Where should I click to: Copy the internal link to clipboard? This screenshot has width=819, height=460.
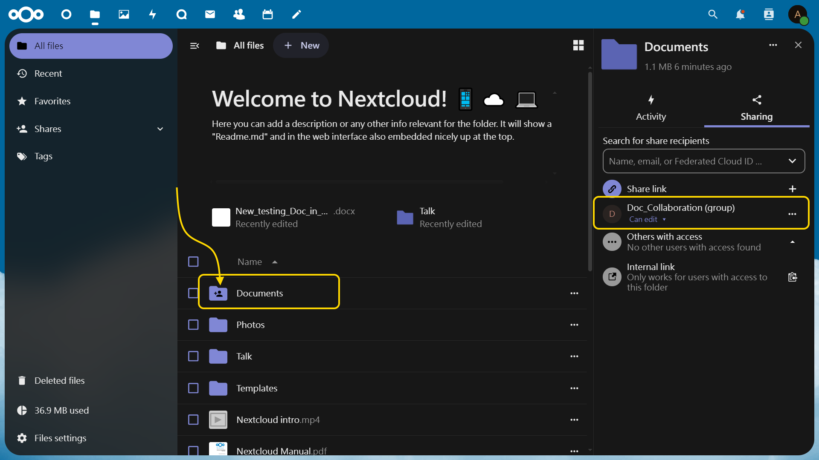coord(793,277)
